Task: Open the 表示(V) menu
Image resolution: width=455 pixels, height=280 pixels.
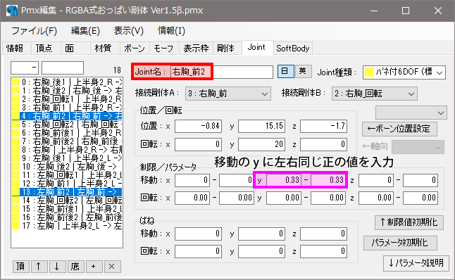Action: [129, 31]
